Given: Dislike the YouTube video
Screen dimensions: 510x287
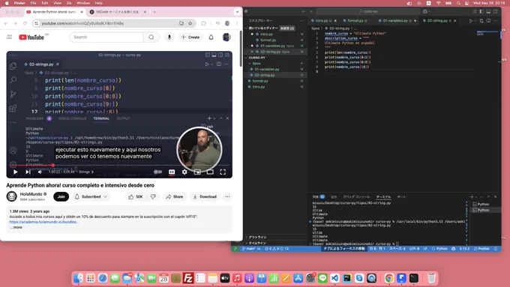Looking at the screenshot, I should click(x=153, y=196).
